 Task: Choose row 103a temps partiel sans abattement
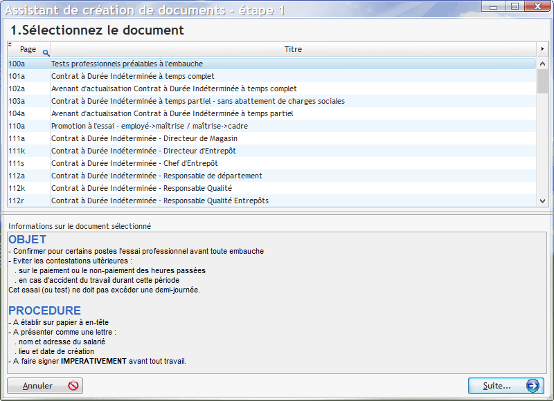[197, 101]
